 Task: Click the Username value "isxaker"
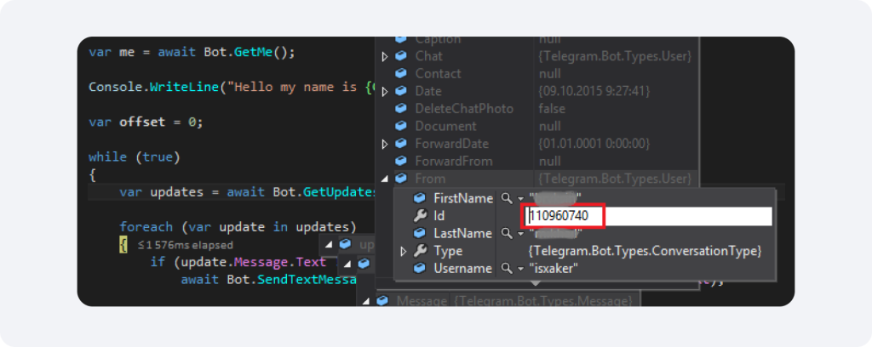tap(552, 269)
